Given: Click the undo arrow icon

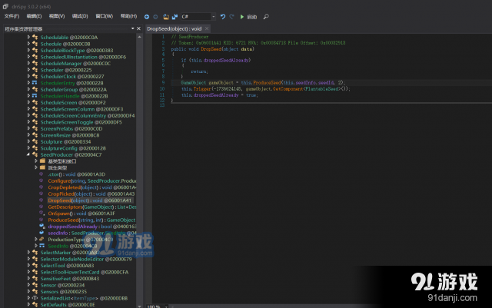Looking at the screenshot, I should pyautogui.click(x=223, y=17).
